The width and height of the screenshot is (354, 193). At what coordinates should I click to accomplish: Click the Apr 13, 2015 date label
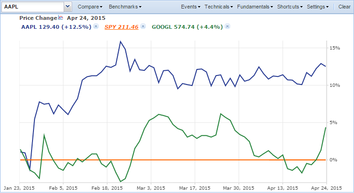(x=282, y=188)
